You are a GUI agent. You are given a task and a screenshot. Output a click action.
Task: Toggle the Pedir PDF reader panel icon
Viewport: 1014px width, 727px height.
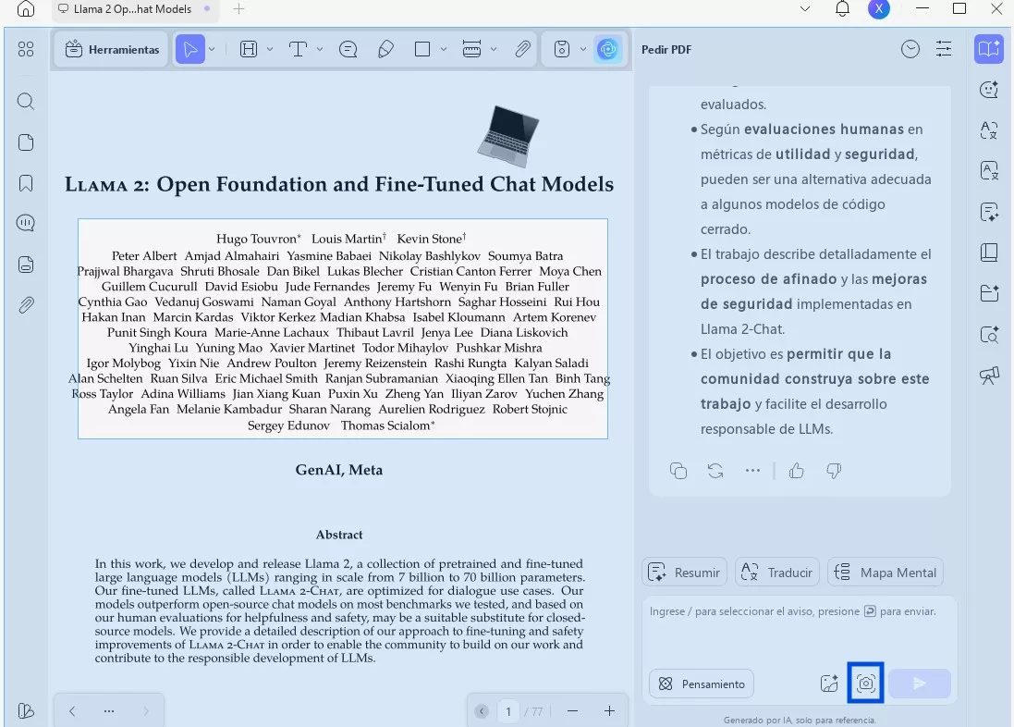[989, 49]
